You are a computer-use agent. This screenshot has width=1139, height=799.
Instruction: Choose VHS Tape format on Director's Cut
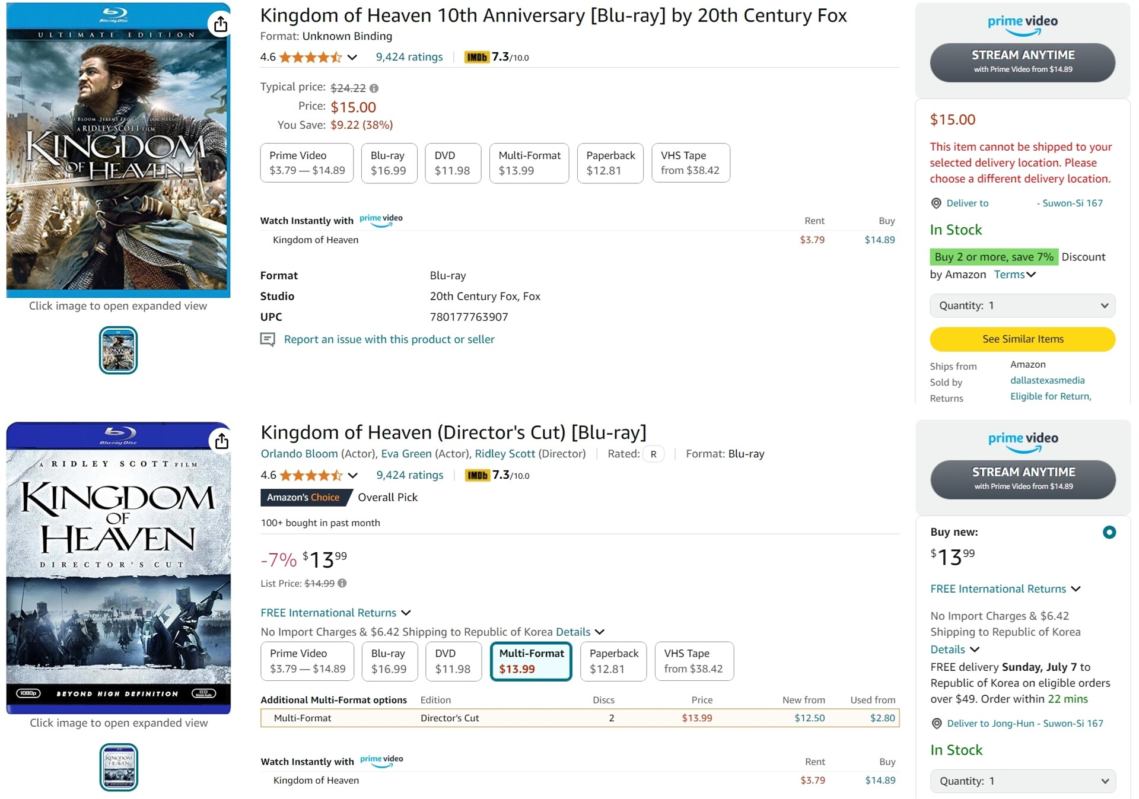tap(693, 661)
